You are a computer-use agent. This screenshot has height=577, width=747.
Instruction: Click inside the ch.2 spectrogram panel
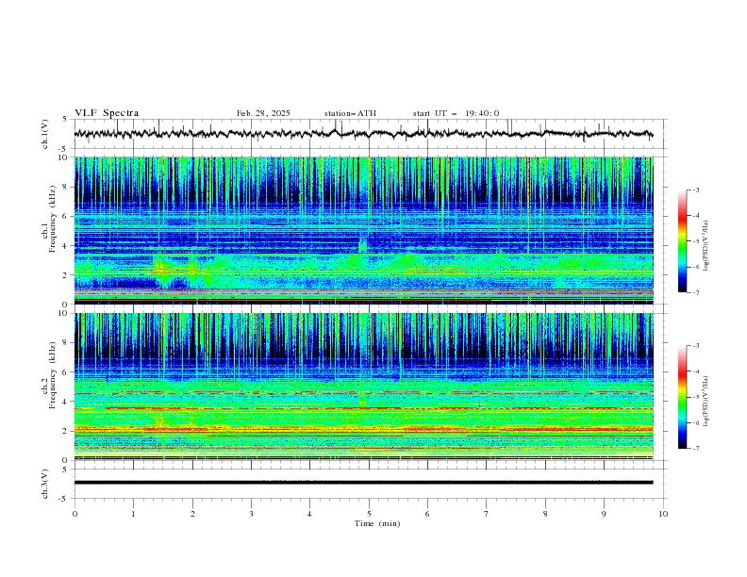click(363, 387)
